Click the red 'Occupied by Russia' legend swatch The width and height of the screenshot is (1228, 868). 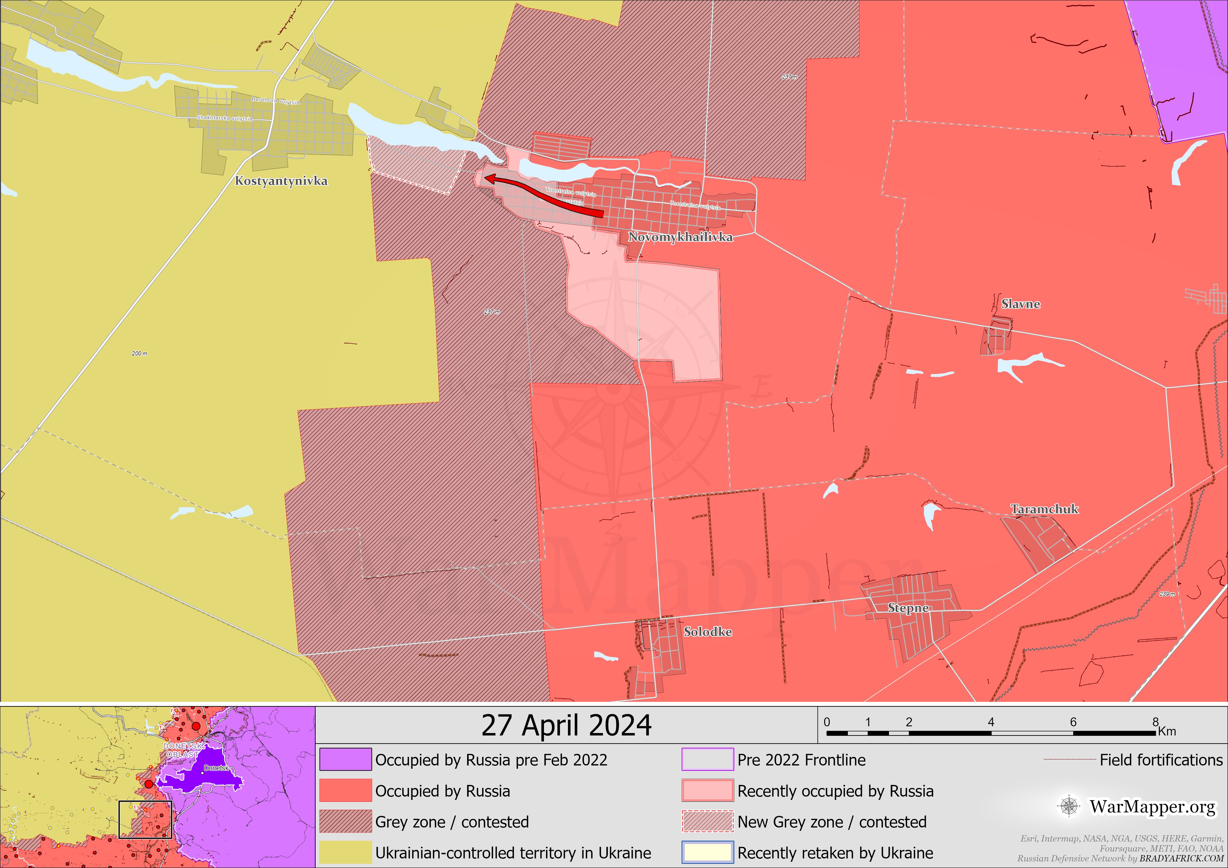[346, 790]
